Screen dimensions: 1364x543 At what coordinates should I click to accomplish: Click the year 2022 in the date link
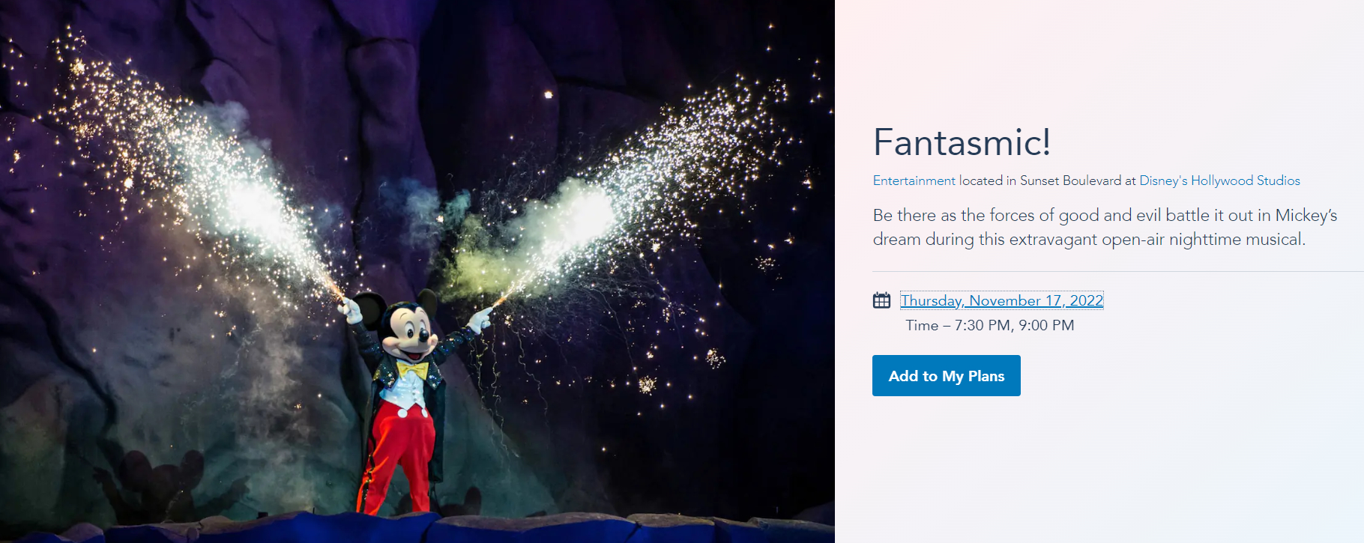tap(1086, 300)
